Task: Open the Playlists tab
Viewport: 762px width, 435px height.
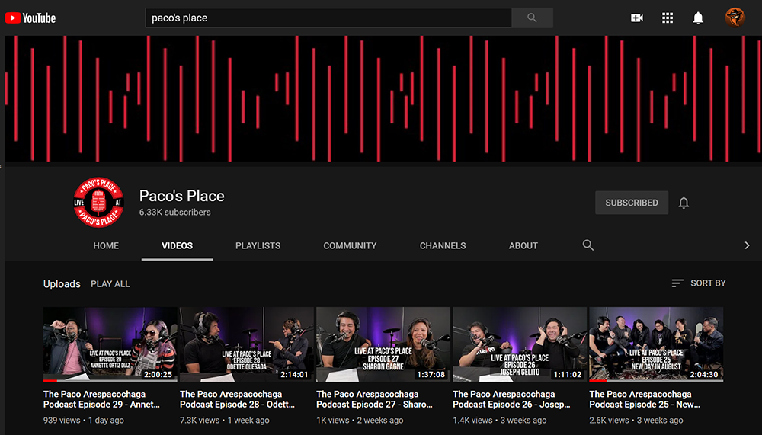Action: (x=258, y=246)
